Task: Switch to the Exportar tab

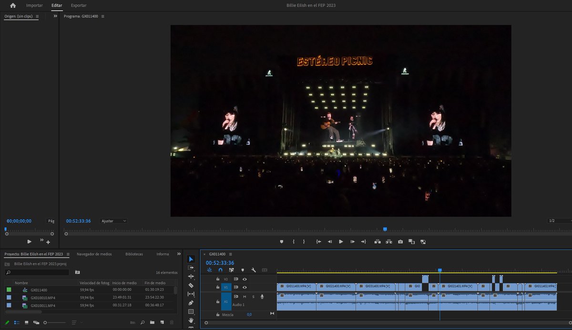Action: point(79,5)
